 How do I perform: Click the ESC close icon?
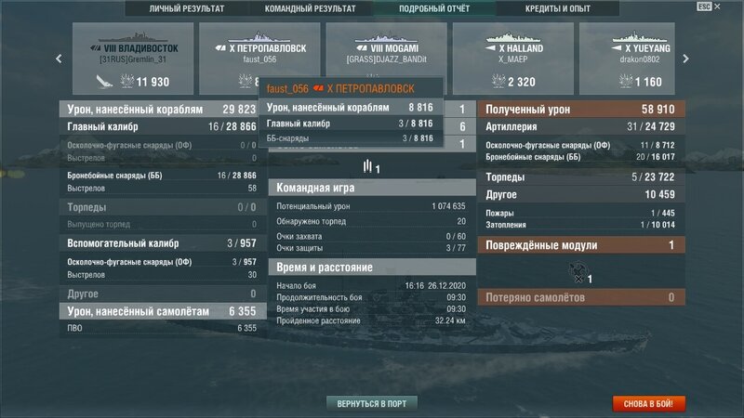point(709,7)
